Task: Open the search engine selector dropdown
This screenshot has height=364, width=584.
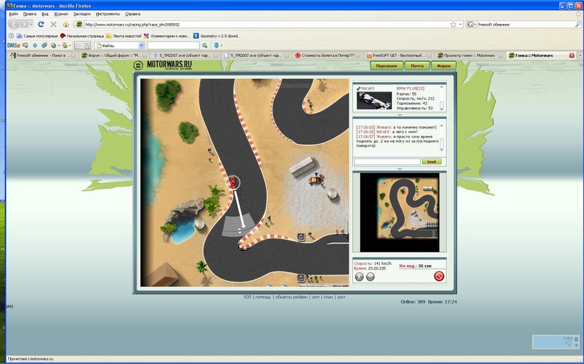Action: click(472, 24)
